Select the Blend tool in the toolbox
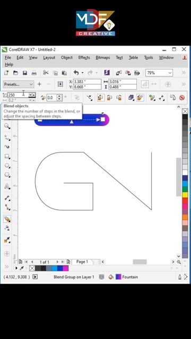 [x=7, y=219]
